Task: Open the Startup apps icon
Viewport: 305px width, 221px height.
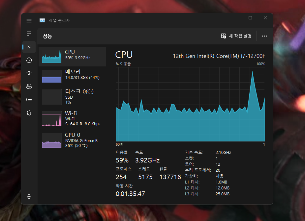Action: [x=29, y=73]
